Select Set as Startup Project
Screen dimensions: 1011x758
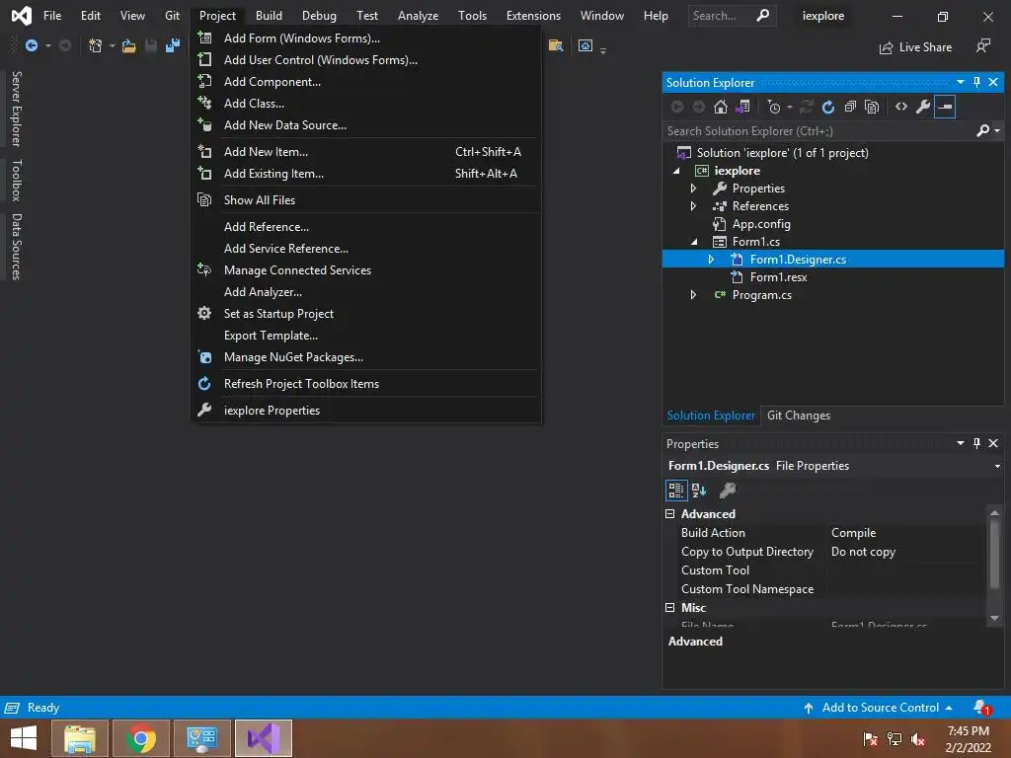pos(366,313)
